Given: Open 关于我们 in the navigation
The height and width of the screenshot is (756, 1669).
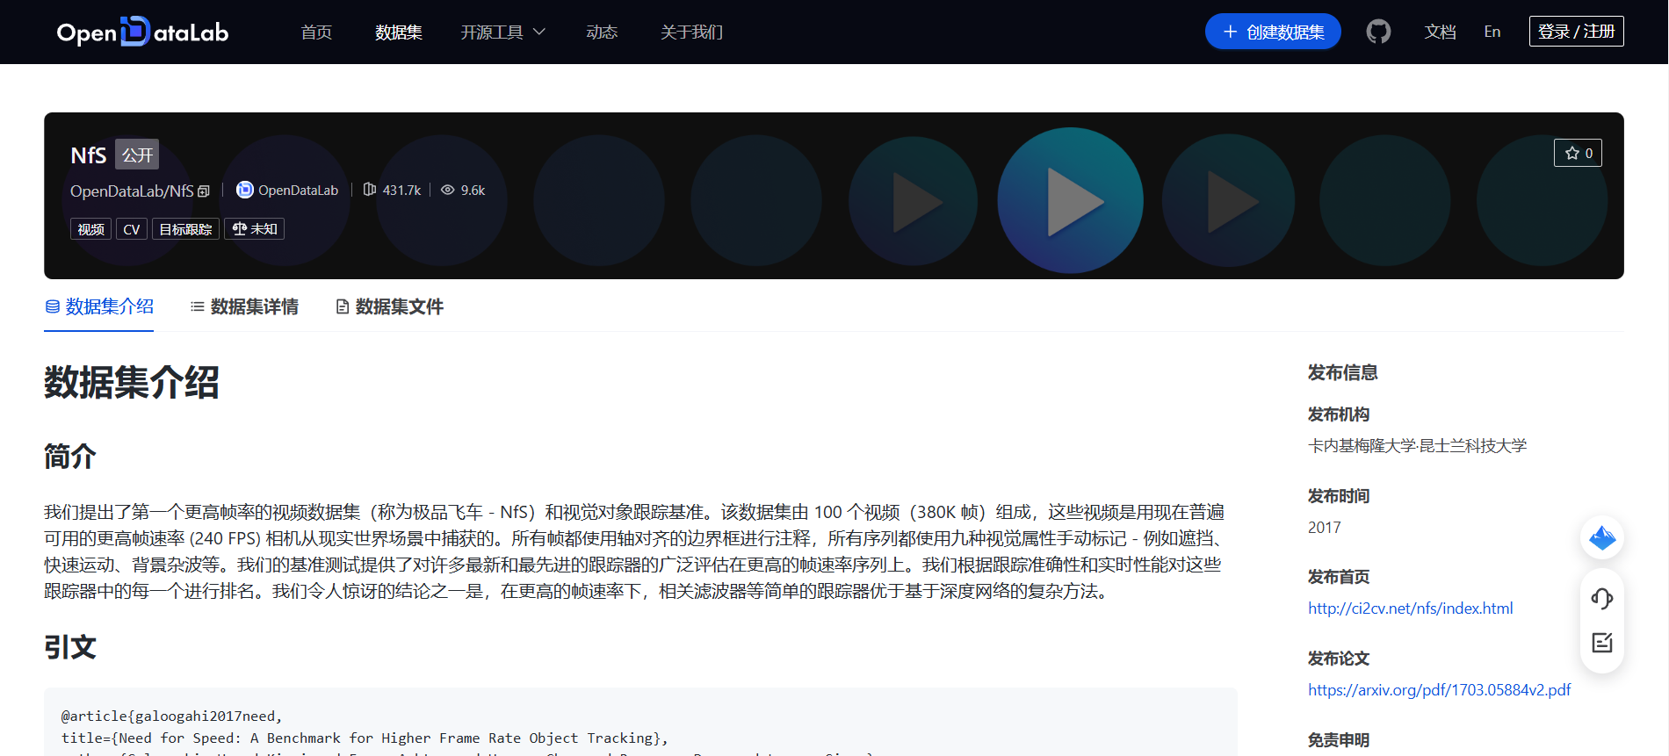Looking at the screenshot, I should 692,32.
